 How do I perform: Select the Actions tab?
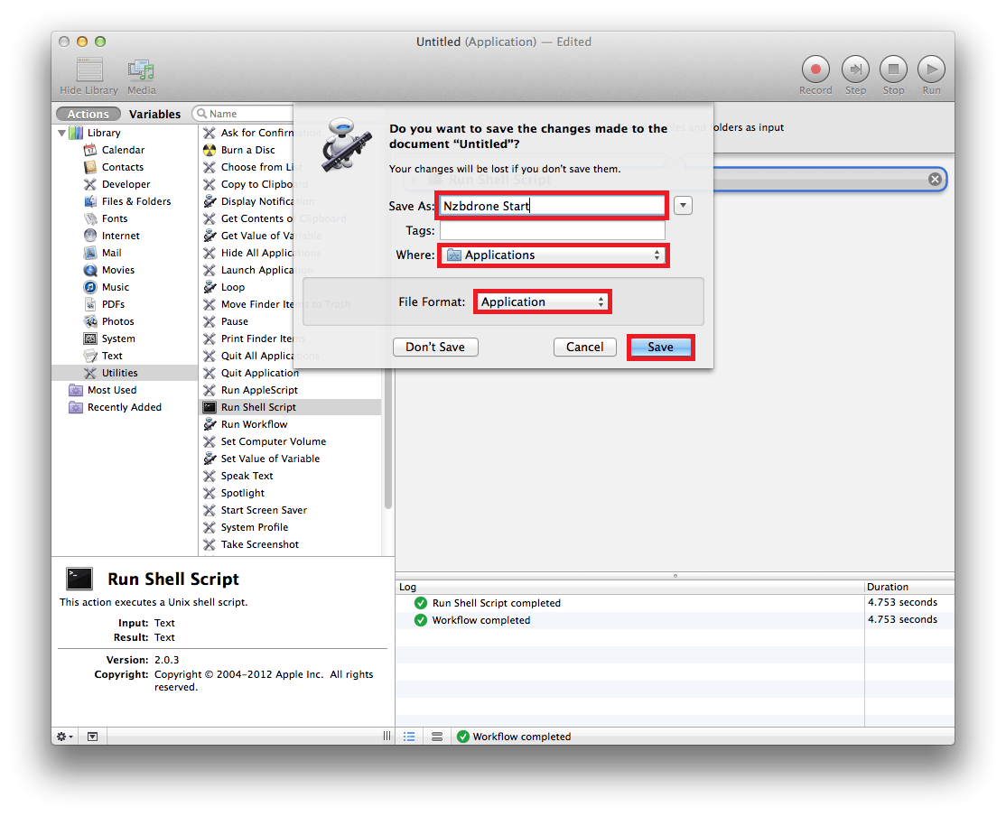88,114
